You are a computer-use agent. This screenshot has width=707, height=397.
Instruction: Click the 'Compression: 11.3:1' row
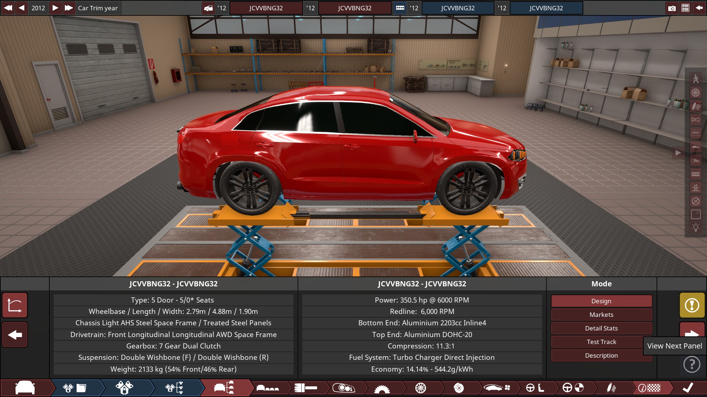click(x=422, y=346)
